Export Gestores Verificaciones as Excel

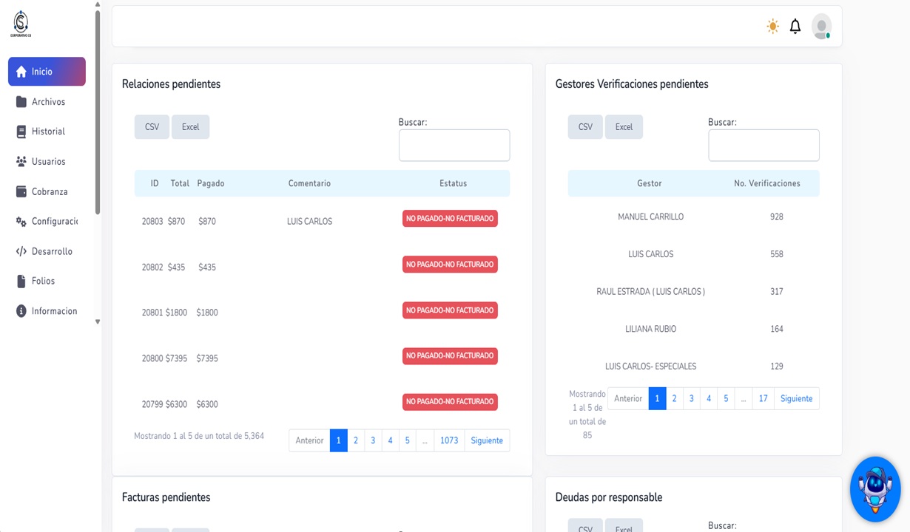click(624, 127)
